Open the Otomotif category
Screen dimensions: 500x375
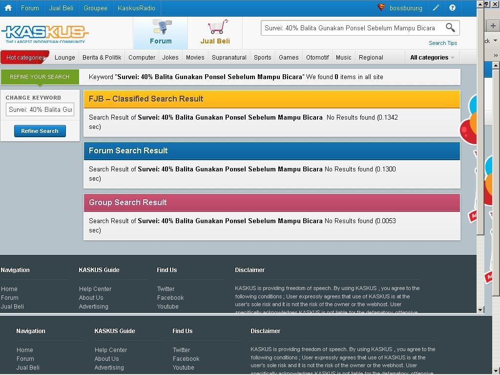click(x=317, y=58)
